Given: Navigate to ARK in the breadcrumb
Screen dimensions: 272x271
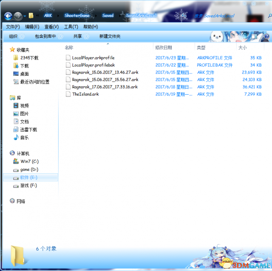Looking at the screenshot, I should point(48,16).
